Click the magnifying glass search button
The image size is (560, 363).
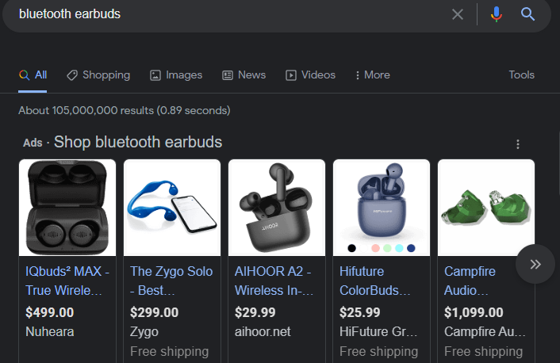528,14
